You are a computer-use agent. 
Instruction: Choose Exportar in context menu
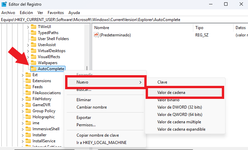click(x=105, y=118)
